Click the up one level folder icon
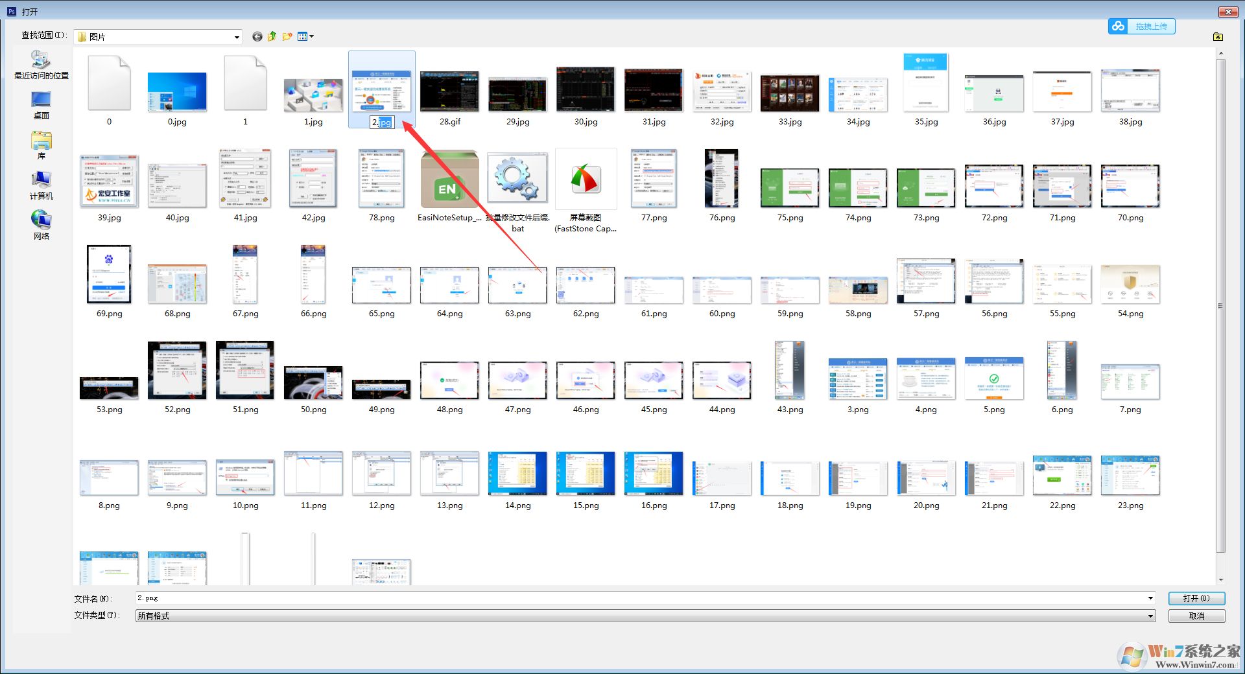Viewport: 1245px width, 674px height. 272,36
